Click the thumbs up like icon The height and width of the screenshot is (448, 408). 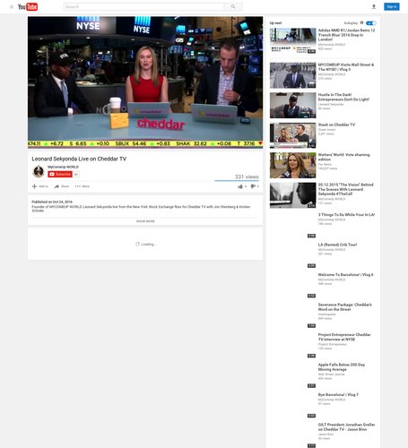coord(240,186)
